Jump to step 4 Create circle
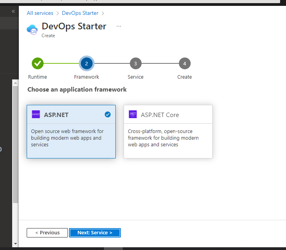The height and width of the screenshot is (250, 286). (x=184, y=63)
